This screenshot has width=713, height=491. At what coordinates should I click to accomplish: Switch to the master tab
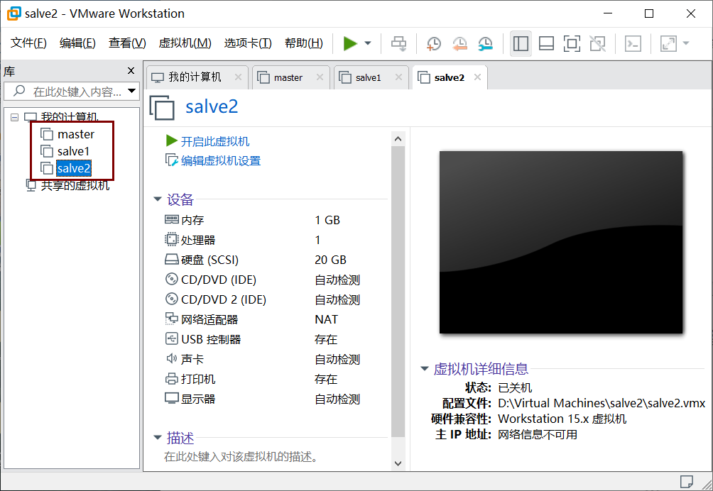click(x=288, y=77)
